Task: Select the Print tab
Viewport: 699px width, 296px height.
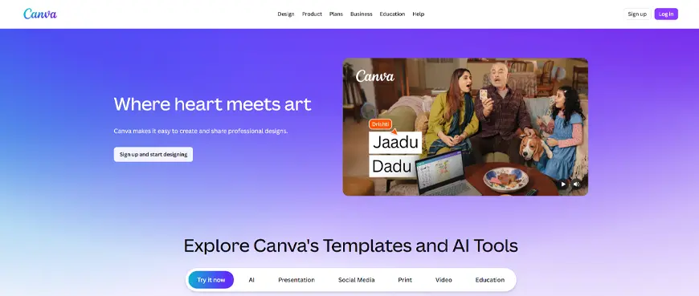Action: click(405, 280)
